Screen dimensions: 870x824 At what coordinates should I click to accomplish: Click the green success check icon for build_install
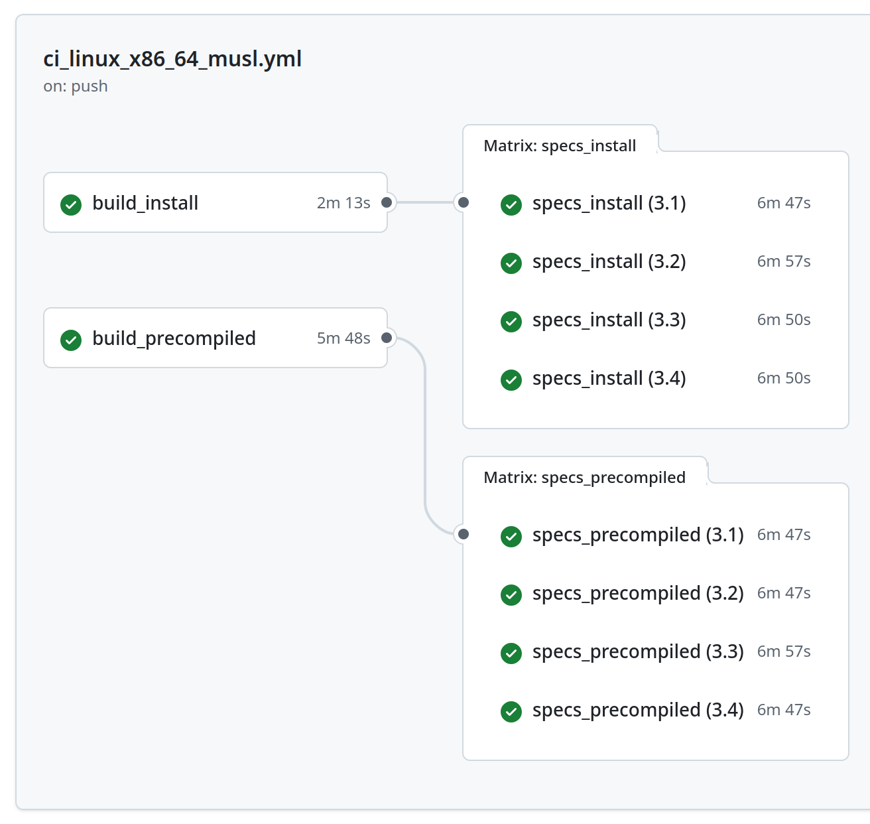(x=71, y=205)
